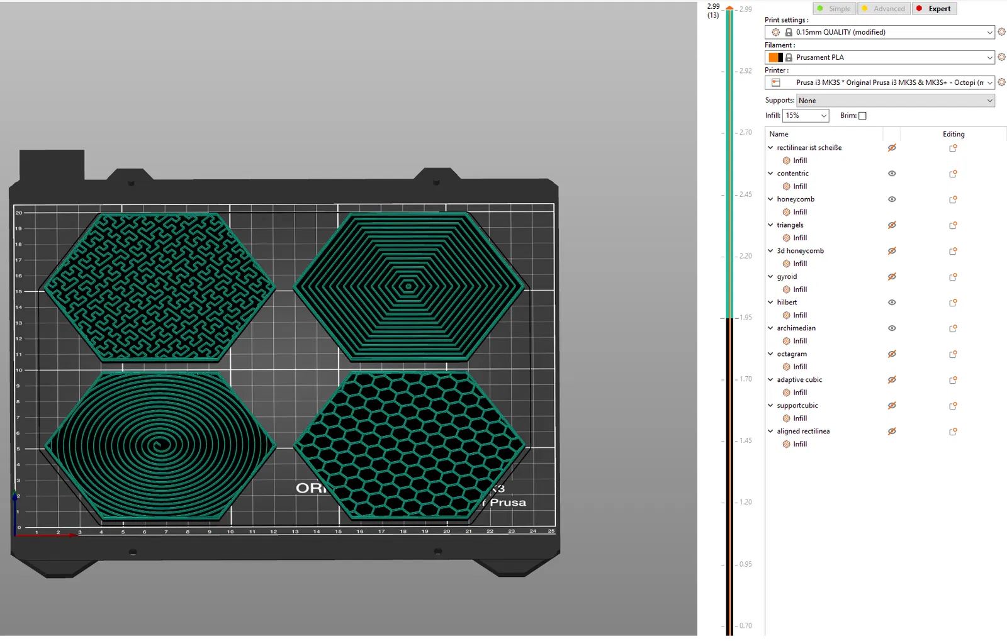Click the editing icon for 3d honeycomb
The width and height of the screenshot is (1007, 641).
(x=953, y=251)
